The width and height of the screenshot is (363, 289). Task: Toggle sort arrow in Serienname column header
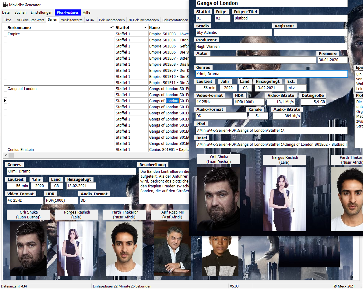click(x=112, y=27)
